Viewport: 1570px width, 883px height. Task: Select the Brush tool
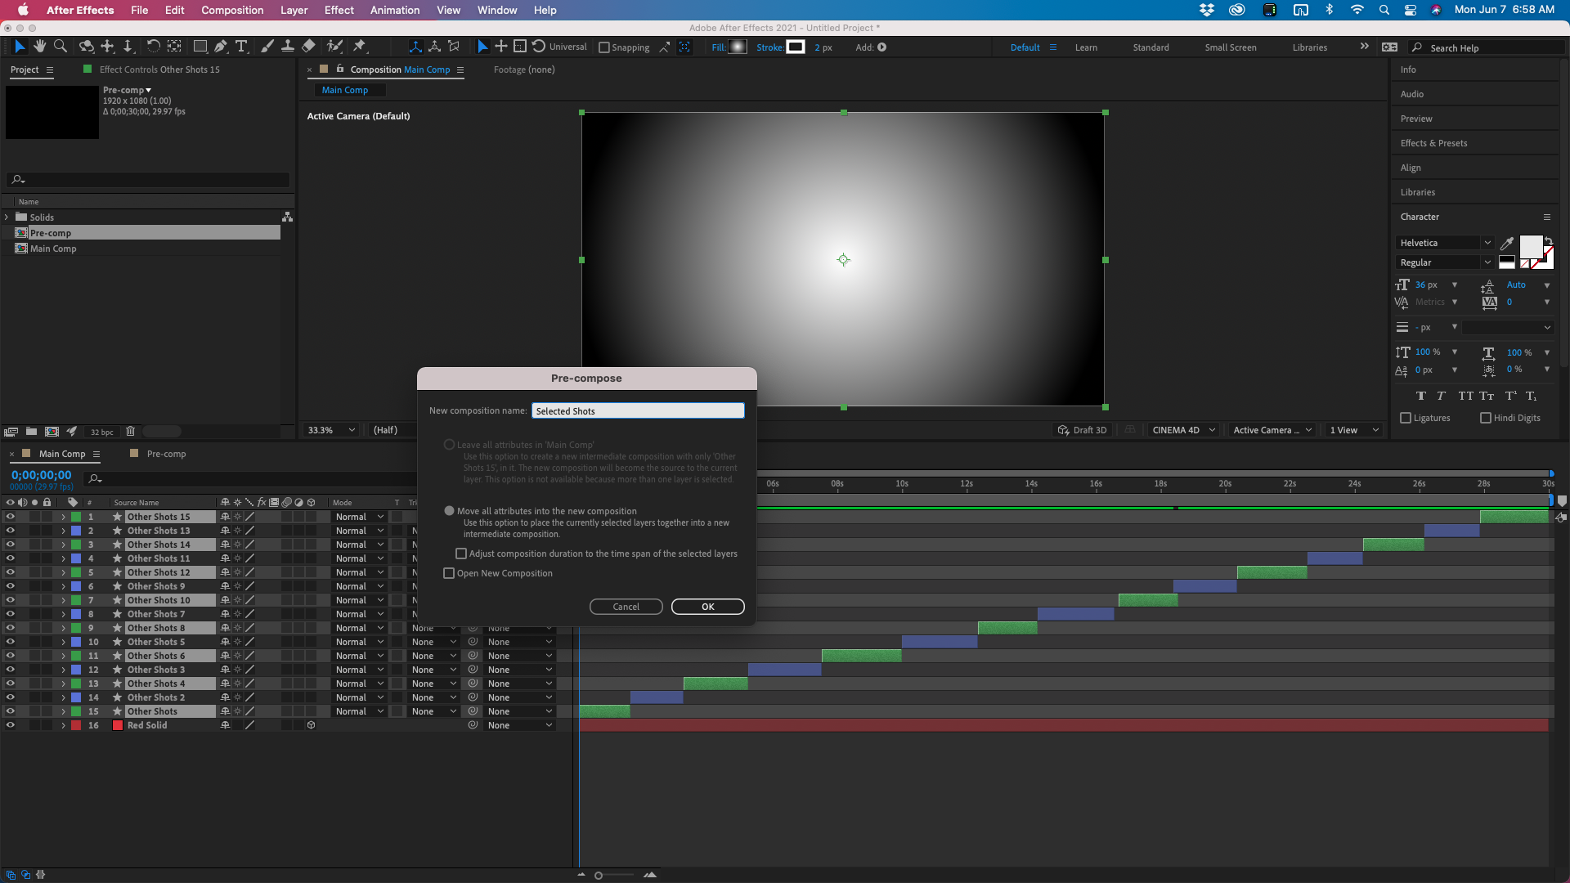point(267,47)
